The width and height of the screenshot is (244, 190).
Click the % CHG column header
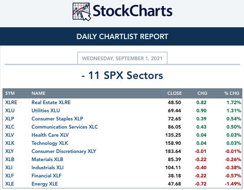coord(232,93)
